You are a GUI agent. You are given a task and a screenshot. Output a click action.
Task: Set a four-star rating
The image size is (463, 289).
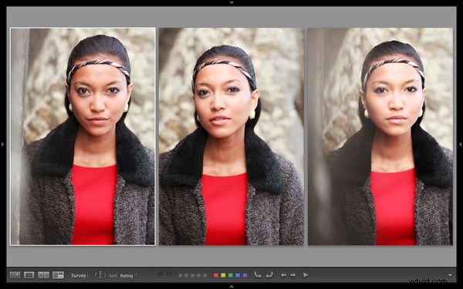pos(199,275)
